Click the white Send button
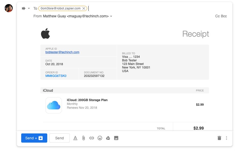This screenshot has height=151, width=237. (x=60, y=138)
